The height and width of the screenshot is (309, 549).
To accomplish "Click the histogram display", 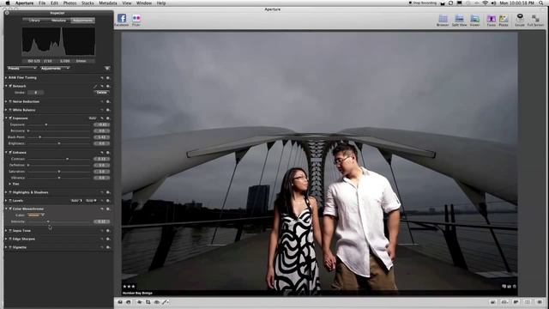I will (x=58, y=42).
